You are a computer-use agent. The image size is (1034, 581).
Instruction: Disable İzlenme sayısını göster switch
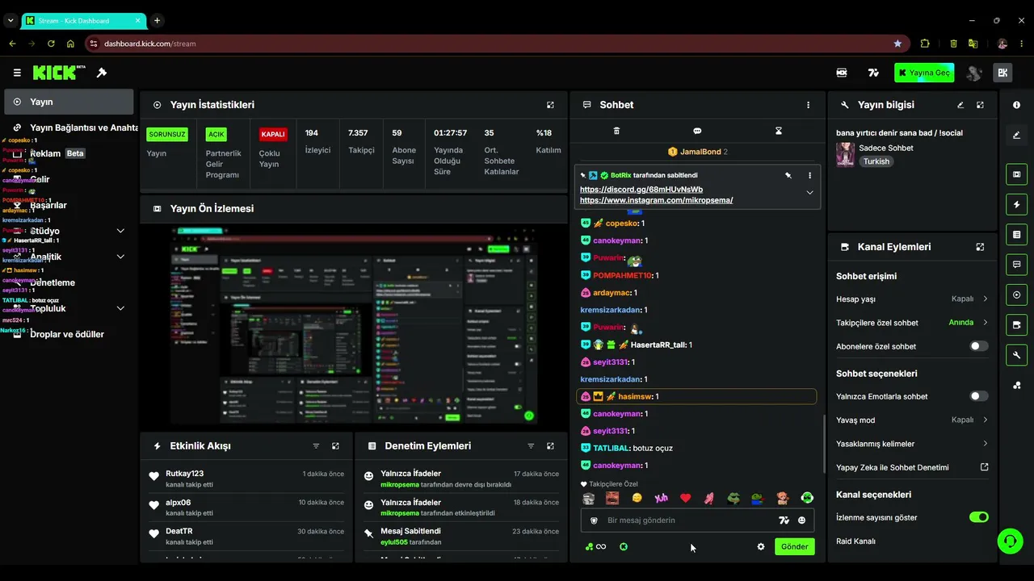978,517
